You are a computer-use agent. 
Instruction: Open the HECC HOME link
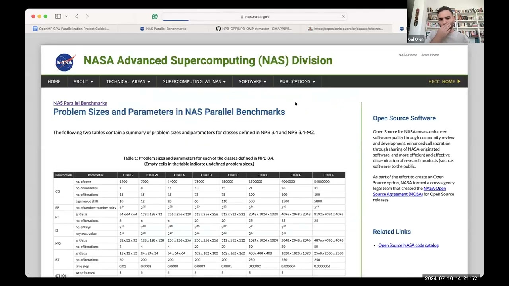coord(445,81)
